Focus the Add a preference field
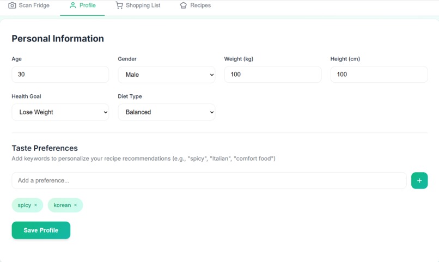439x262 pixels. 209,180
